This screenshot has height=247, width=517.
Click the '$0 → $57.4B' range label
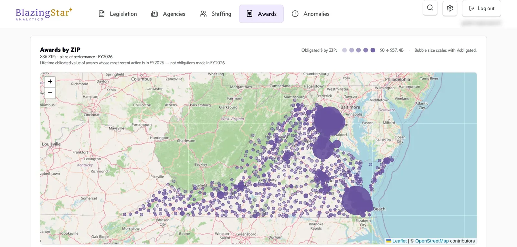tap(392, 50)
